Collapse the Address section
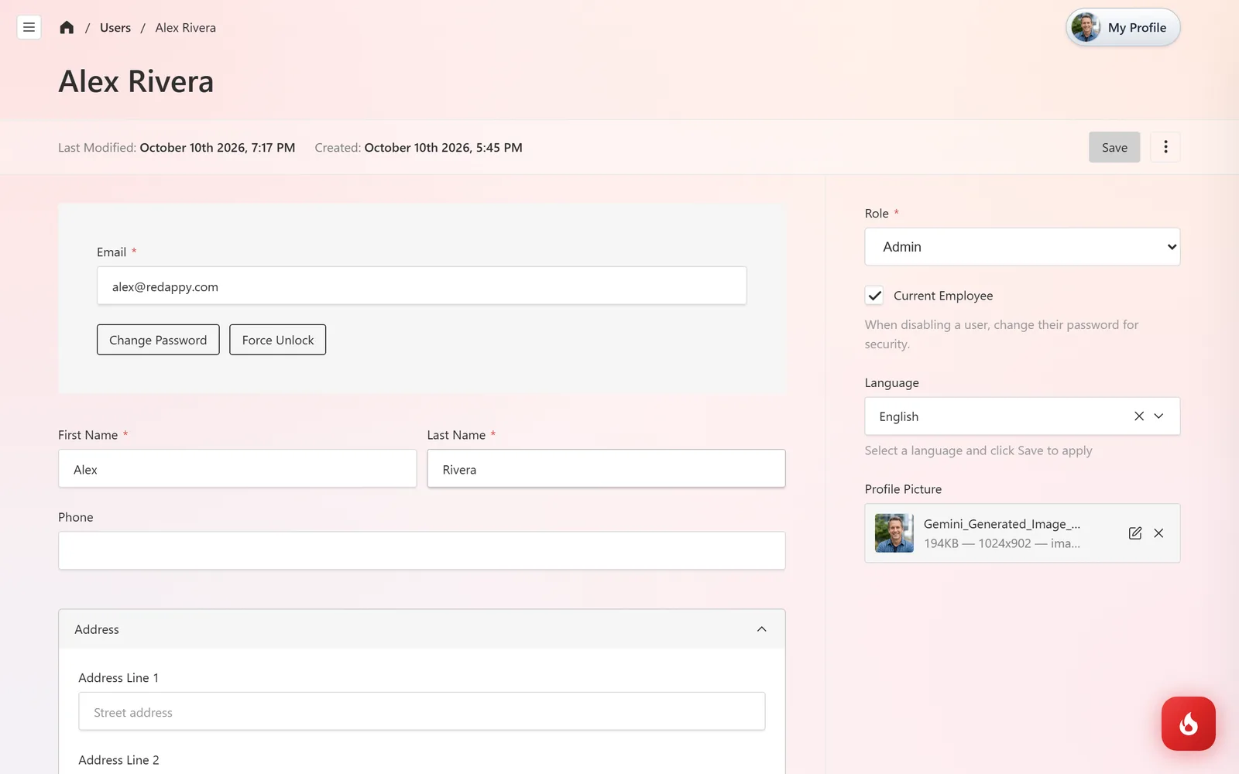Viewport: 1239px width, 774px height. 762,629
